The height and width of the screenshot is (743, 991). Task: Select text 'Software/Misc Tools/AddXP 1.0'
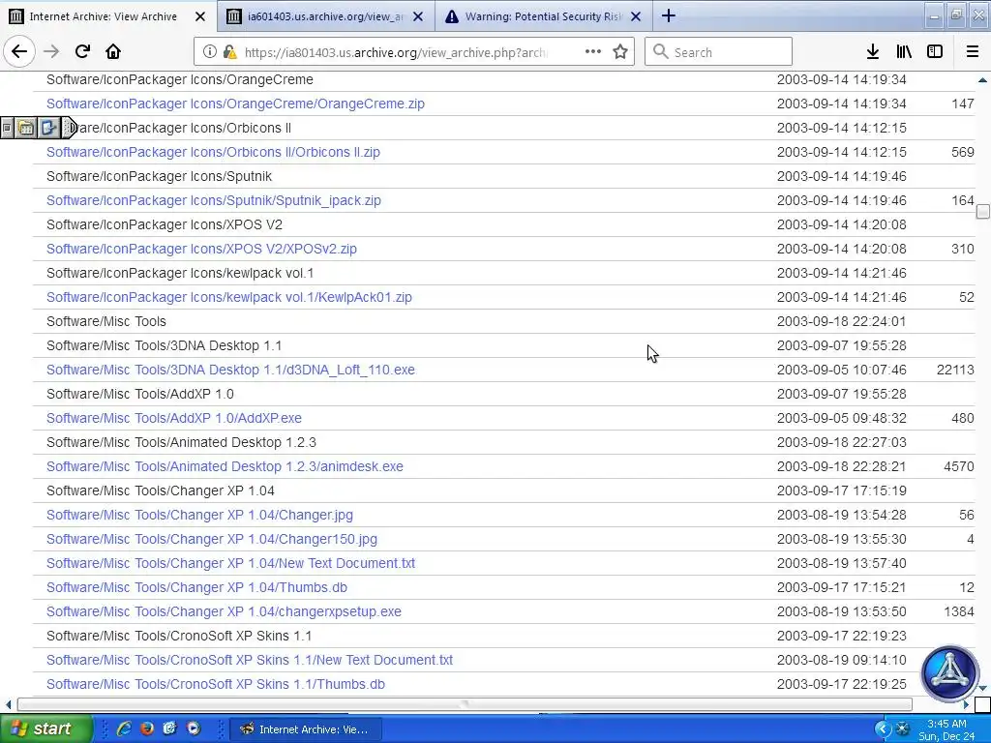tap(139, 395)
